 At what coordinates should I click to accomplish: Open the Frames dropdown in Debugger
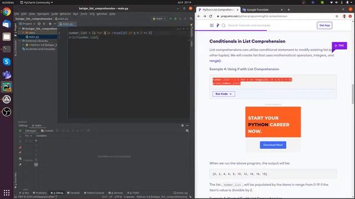pos(28,136)
